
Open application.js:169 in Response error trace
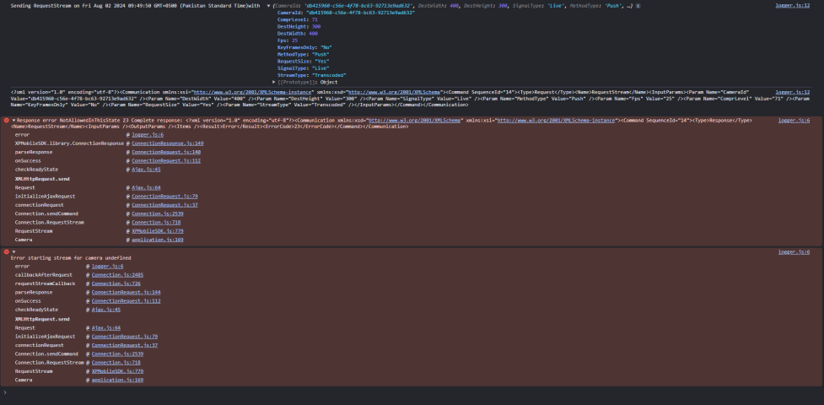(x=151, y=240)
